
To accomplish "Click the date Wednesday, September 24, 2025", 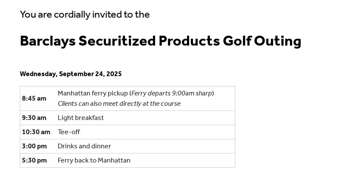I will pos(71,74).
